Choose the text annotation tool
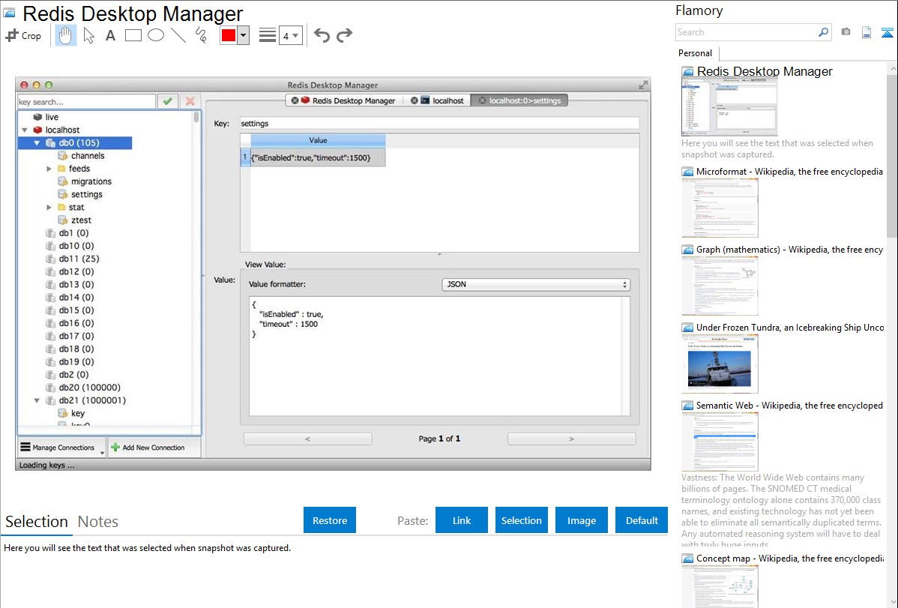Screen dimensions: 898x608 (x=110, y=35)
